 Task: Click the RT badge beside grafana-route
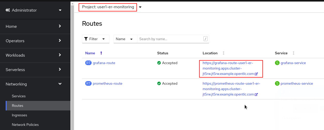tap(88, 63)
